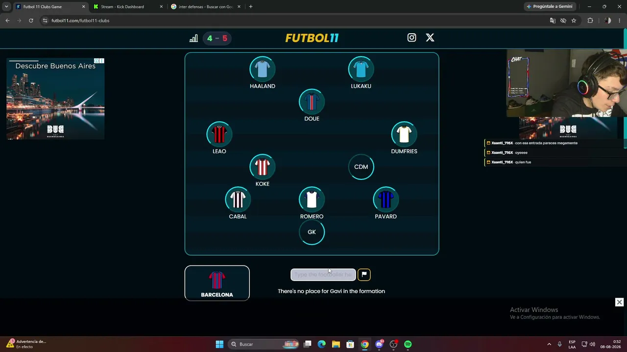Open Discord from taskbar
The height and width of the screenshot is (352, 627).
pyautogui.click(x=379, y=344)
